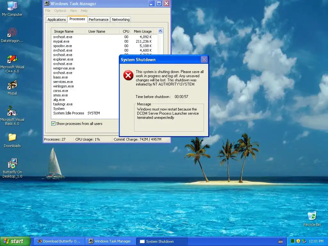The height and width of the screenshot is (246, 328).
Task: Click the process list scroll up arrow
Action: [x=160, y=31]
